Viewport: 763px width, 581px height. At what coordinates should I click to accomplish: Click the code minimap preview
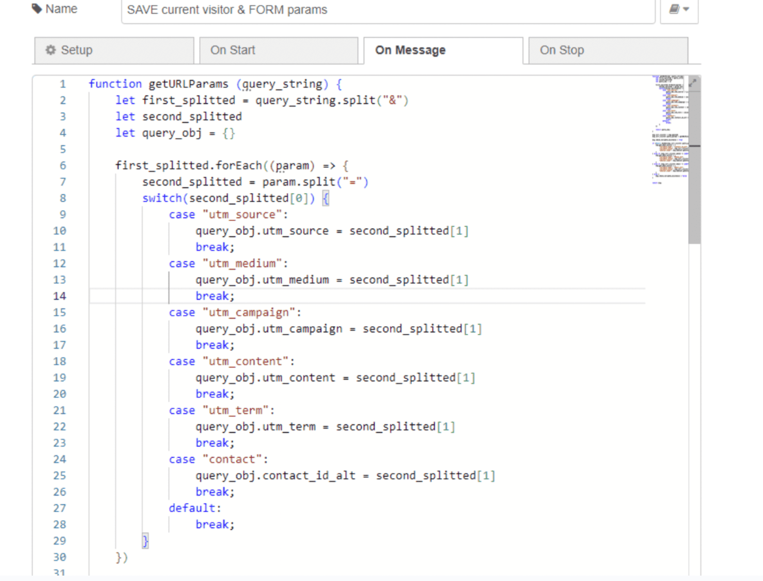pos(670,130)
